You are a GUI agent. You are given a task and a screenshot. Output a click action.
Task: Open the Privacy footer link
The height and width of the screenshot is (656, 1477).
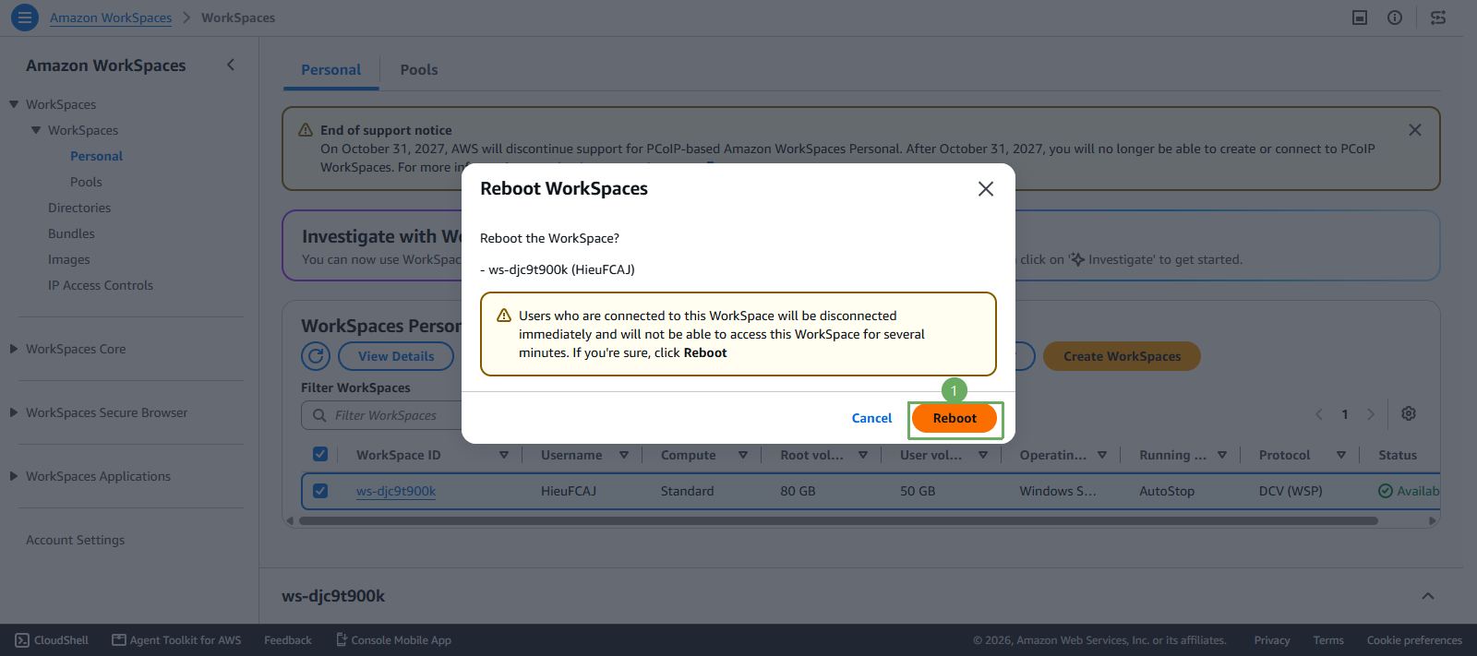pyautogui.click(x=1272, y=640)
